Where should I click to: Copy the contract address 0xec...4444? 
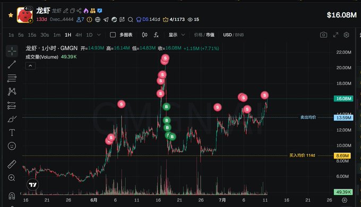[x=62, y=19]
